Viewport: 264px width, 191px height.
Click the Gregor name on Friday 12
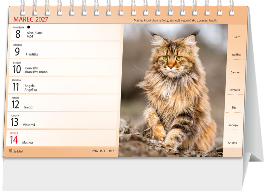(29, 107)
